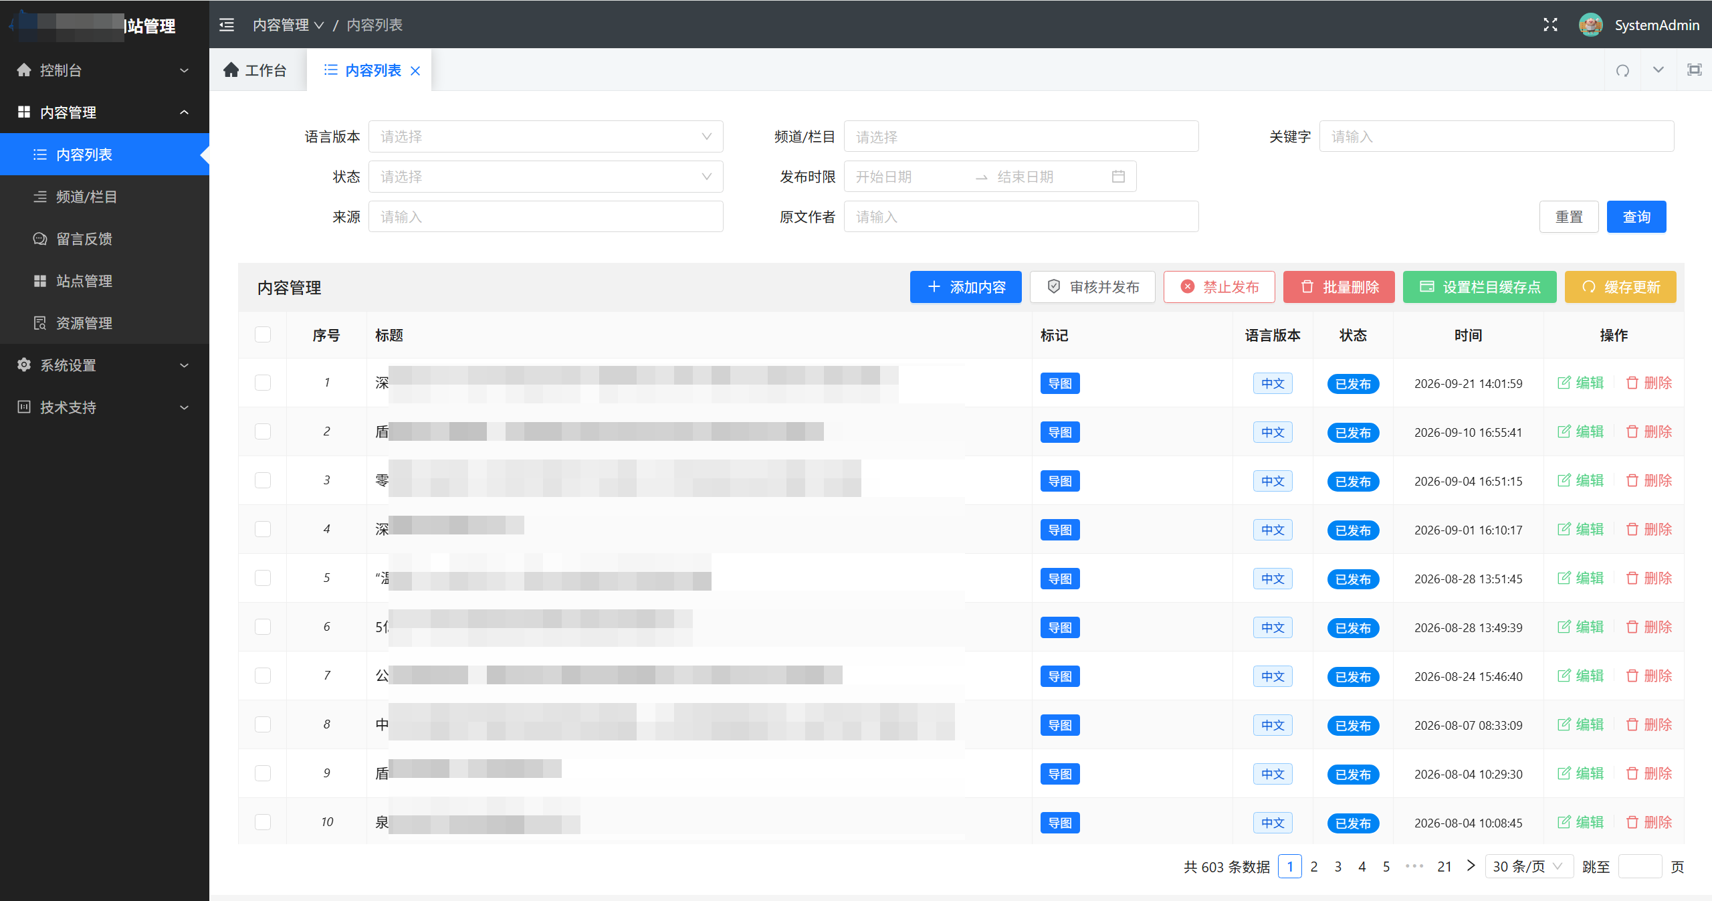
Task: Open 频道/栏目 selector
Action: (x=1021, y=136)
